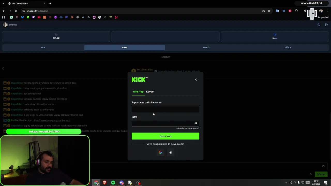Image resolution: width=331 pixels, height=186 pixels.
Task: Open the REJİ tab
Action: click(x=43, y=48)
